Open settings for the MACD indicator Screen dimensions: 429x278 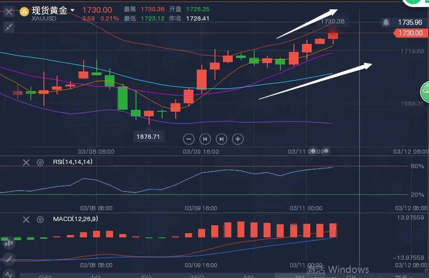click(x=40, y=219)
